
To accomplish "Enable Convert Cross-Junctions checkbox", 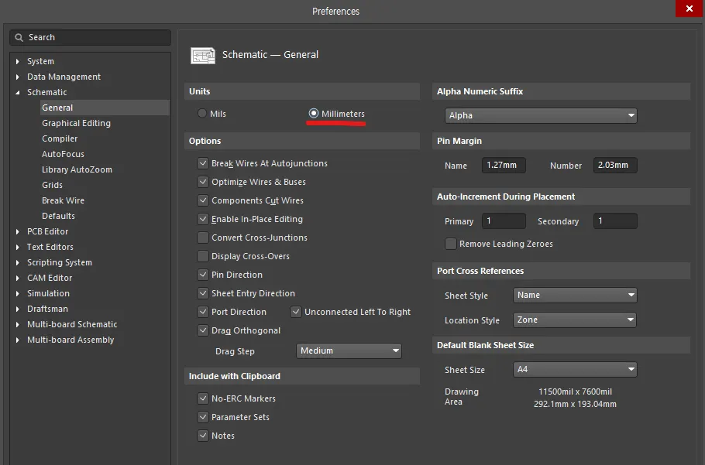I will 203,238.
